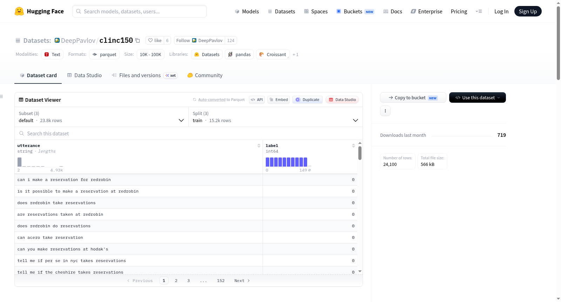This screenshot has height=302, width=561.
Task: Click the Sign Up button
Action: click(x=528, y=12)
